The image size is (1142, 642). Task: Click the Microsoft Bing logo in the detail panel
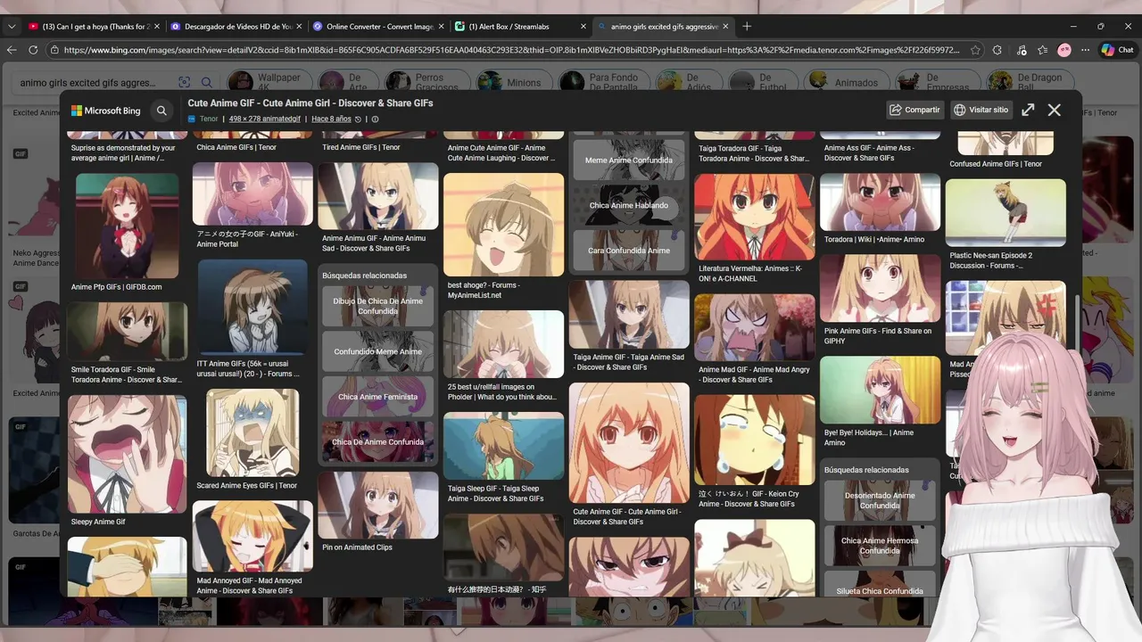click(x=106, y=111)
